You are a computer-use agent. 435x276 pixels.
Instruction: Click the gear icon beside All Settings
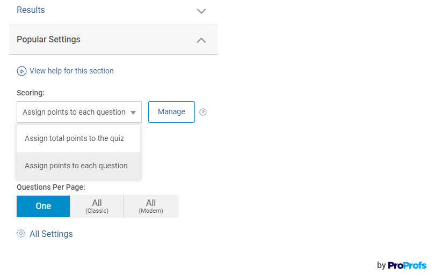click(x=21, y=234)
